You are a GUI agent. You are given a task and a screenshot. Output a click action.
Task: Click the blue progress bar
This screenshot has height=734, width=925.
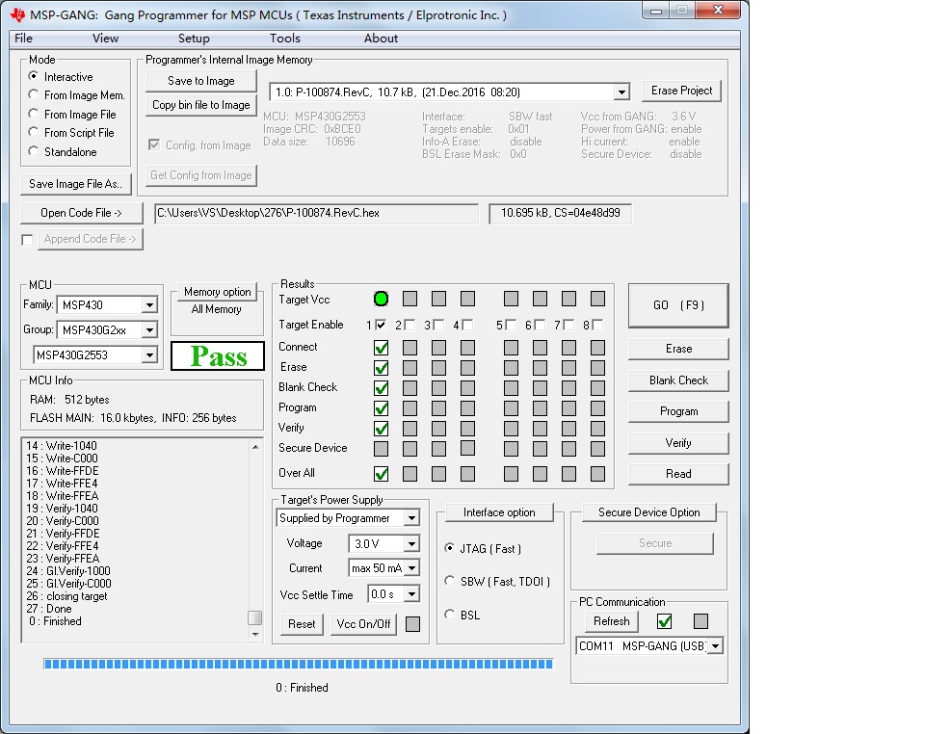tap(299, 664)
